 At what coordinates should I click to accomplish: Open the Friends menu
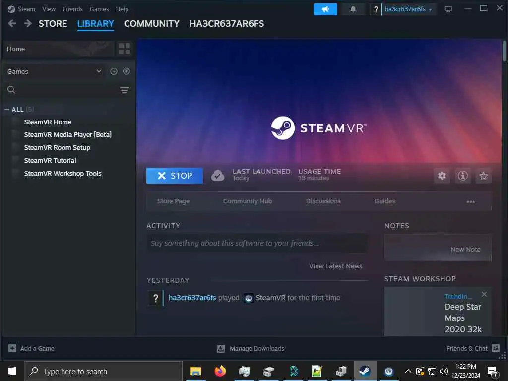point(72,9)
